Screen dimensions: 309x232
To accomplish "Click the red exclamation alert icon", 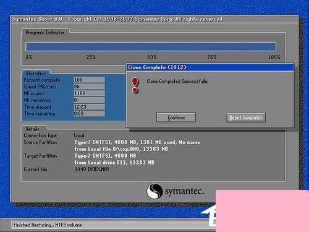I will (135, 85).
